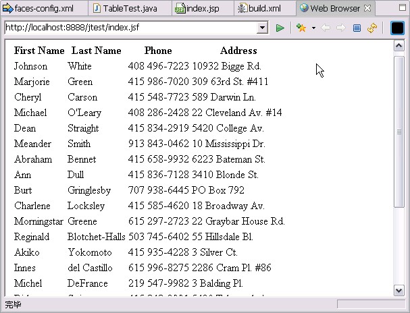Click phone 615 996-8275
410x313 pixels.
click(159, 268)
